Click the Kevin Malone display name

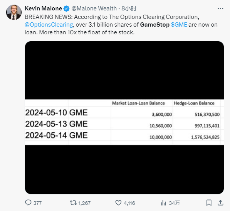coord(43,8)
